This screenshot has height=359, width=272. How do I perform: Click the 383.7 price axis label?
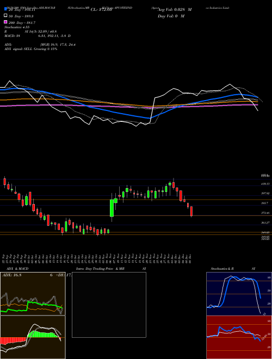265,203
